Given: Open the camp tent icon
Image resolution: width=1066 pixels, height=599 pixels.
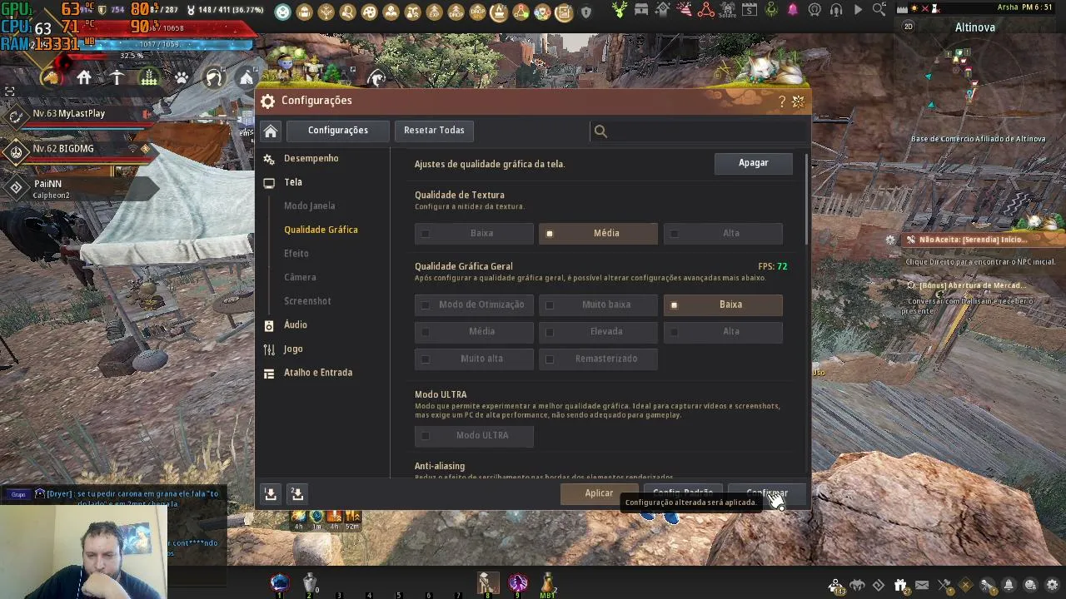Looking at the screenshot, I should (x=247, y=78).
